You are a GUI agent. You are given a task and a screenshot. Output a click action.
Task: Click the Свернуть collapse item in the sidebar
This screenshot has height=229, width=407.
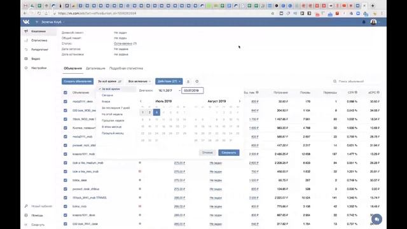click(38, 225)
